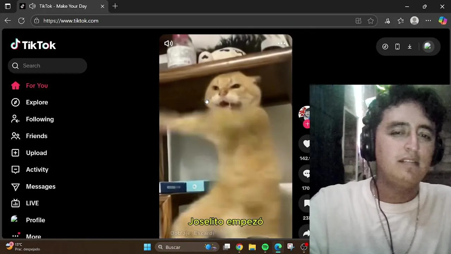Follow the creator with red plus button

[x=307, y=124]
